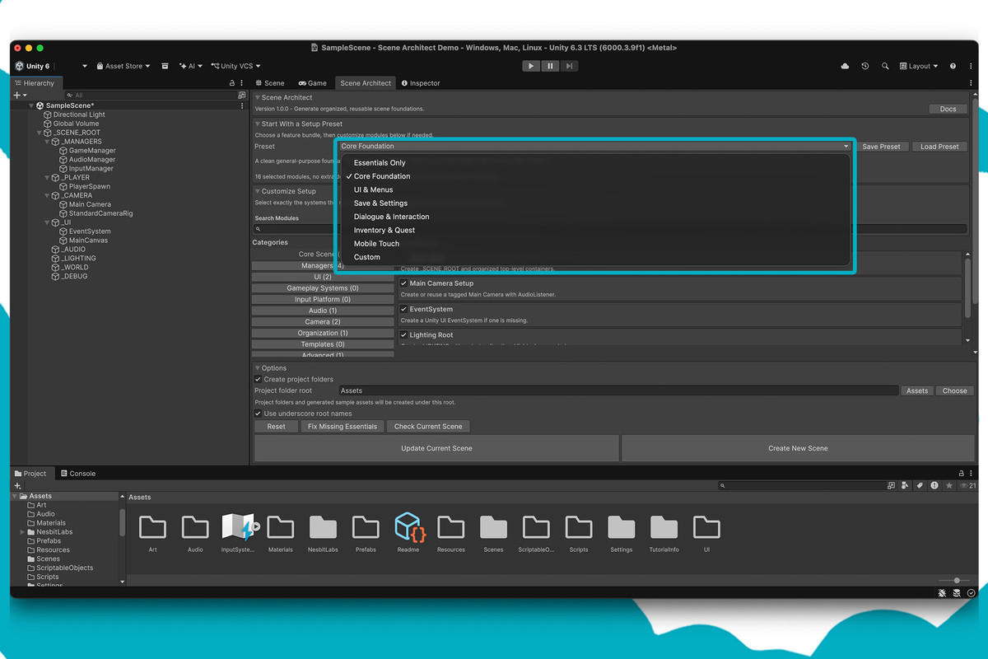The width and height of the screenshot is (988, 659).
Task: Click the Docs button
Action: click(948, 109)
